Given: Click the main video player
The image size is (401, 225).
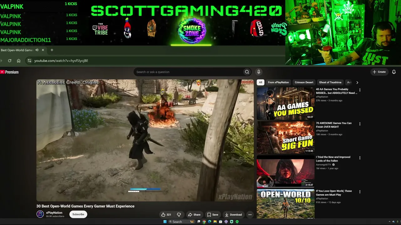Looking at the screenshot, I should (145, 140).
